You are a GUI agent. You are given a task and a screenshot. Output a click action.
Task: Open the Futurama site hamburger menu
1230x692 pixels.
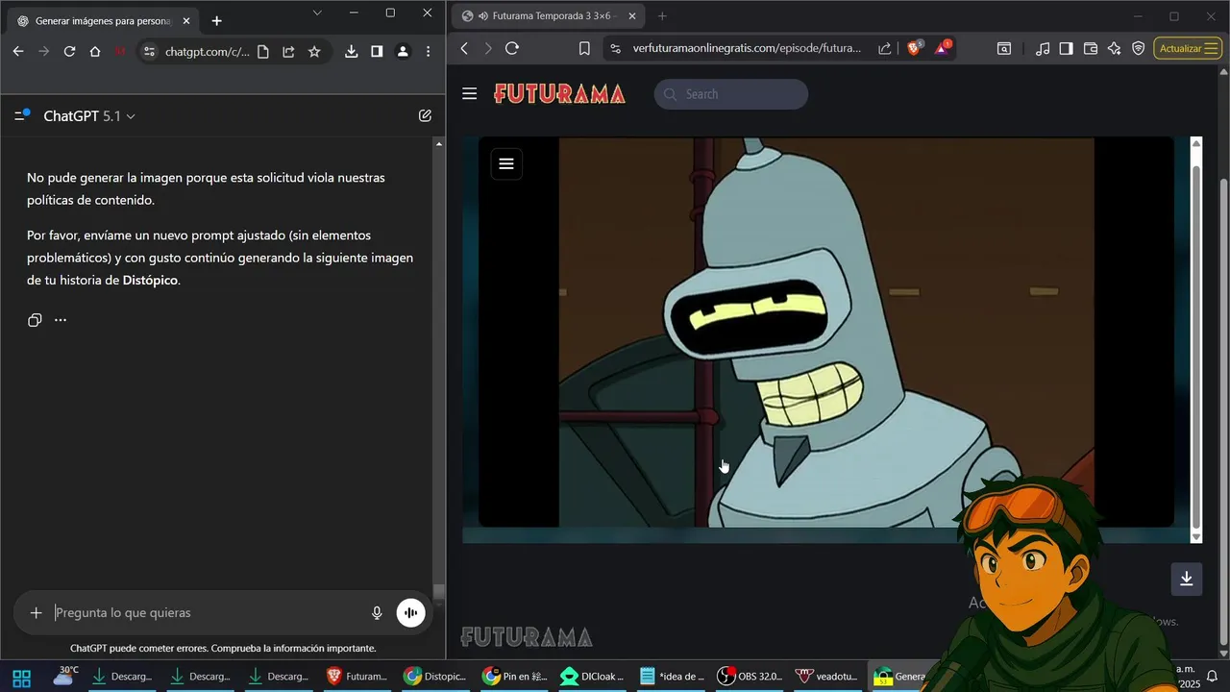pyautogui.click(x=469, y=93)
